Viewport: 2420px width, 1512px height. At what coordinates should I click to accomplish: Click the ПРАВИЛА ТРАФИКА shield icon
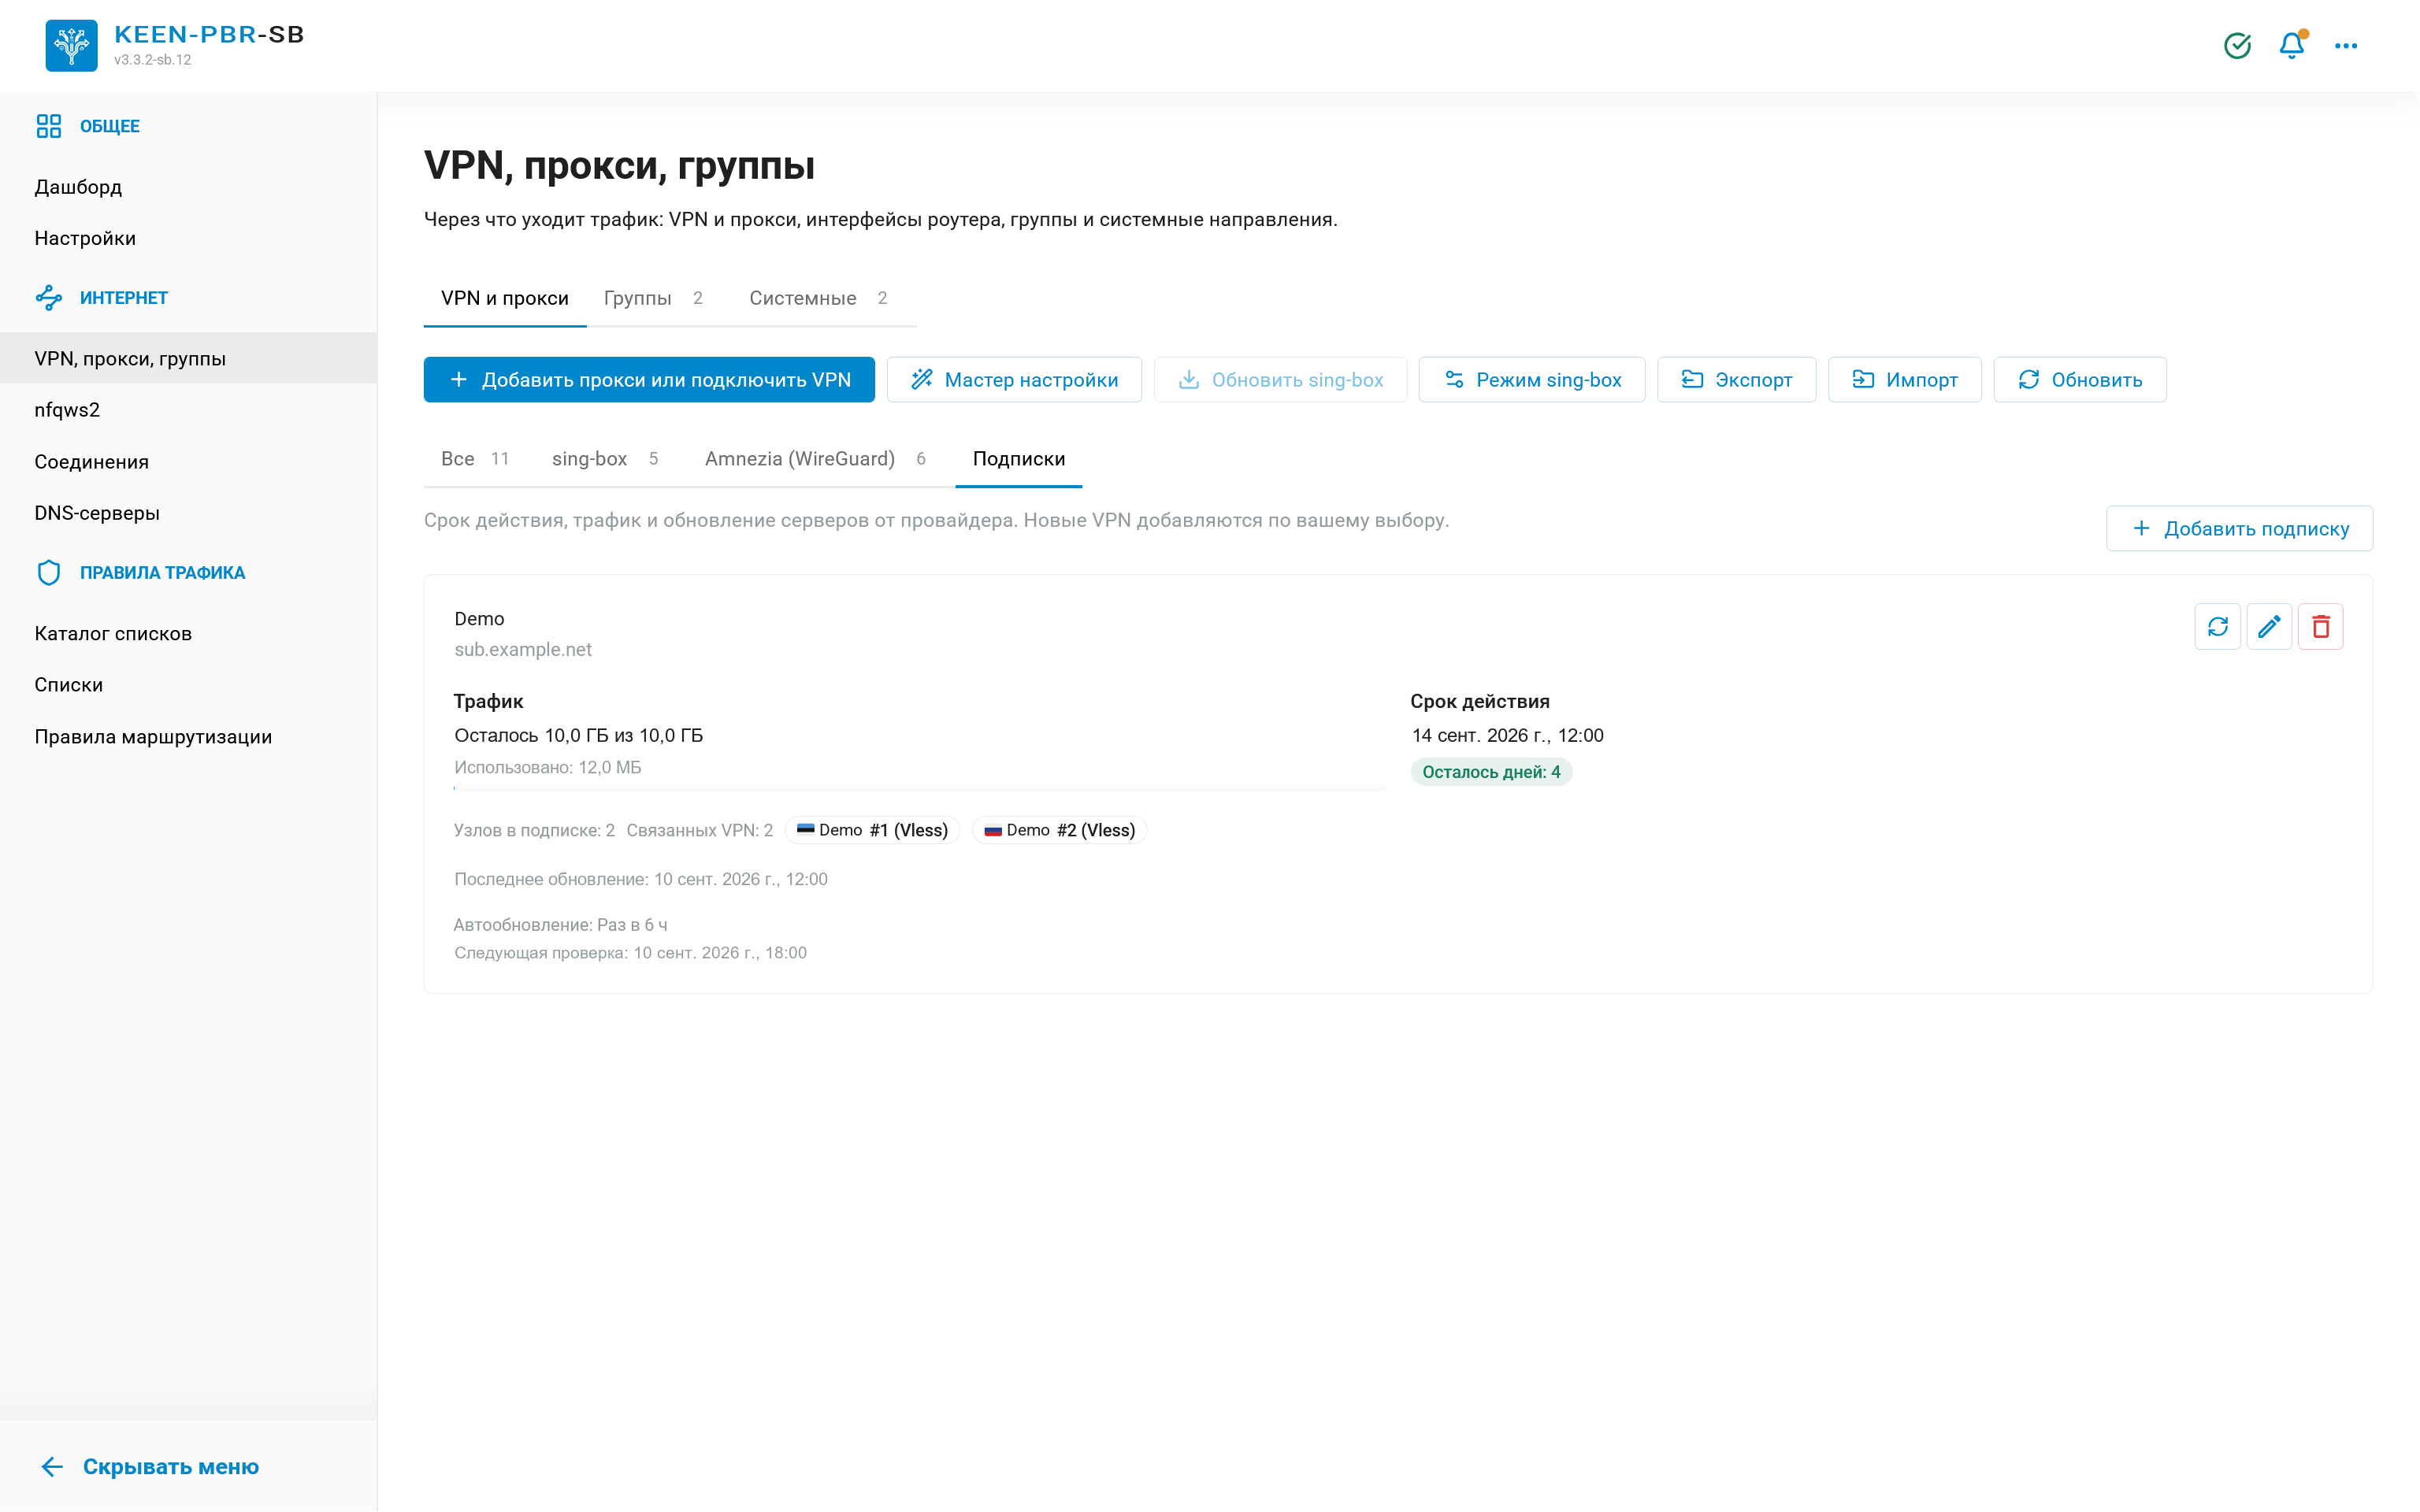49,573
